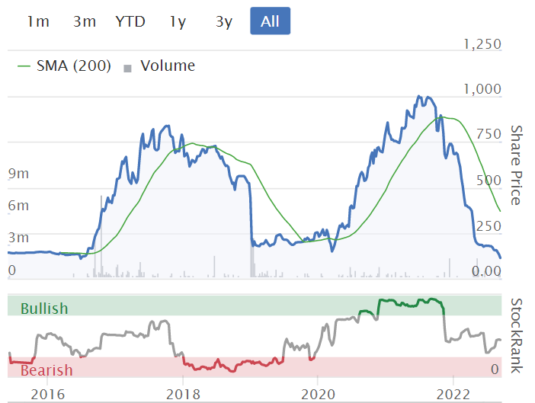Toggle the SMA (200) legend entry

pyautogui.click(x=65, y=66)
